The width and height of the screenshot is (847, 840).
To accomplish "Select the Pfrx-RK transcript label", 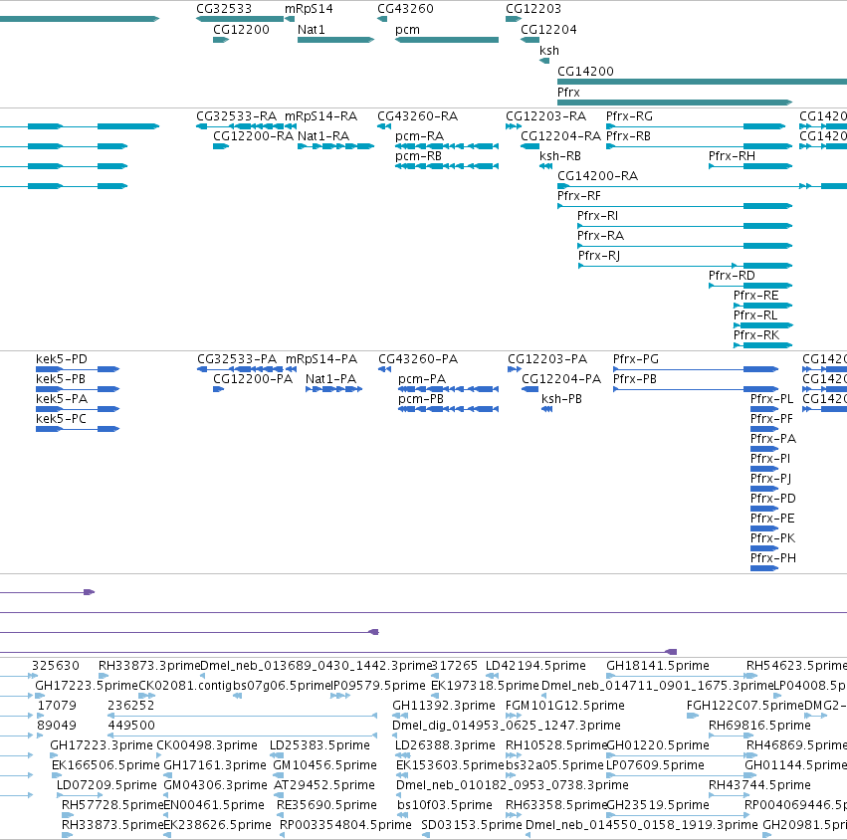I will (756, 335).
